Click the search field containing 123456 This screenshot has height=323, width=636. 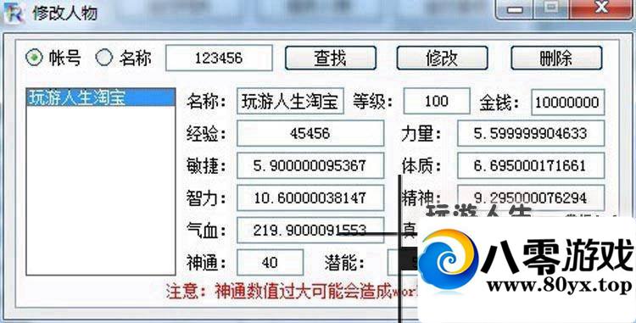point(219,58)
